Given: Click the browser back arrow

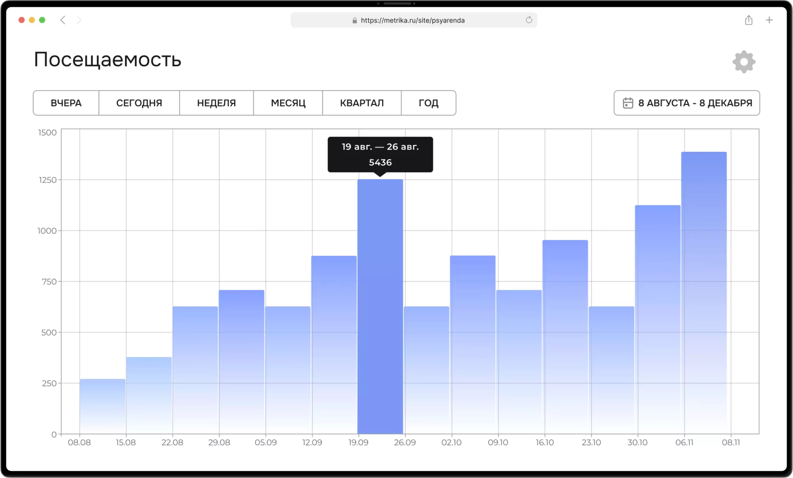Looking at the screenshot, I should pos(63,20).
